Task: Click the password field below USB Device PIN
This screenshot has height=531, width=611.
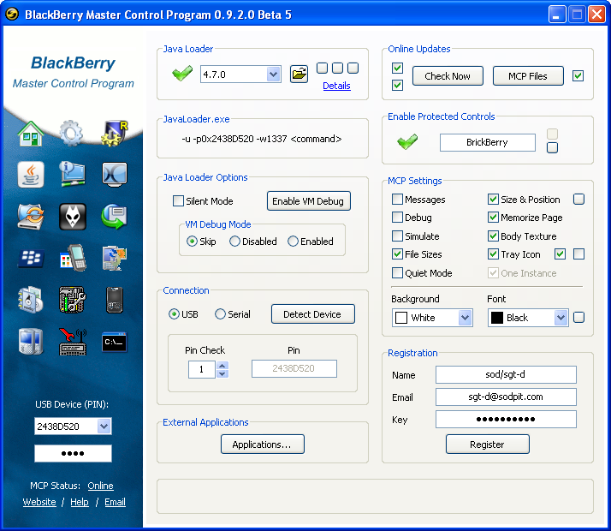Action: pyautogui.click(x=73, y=453)
